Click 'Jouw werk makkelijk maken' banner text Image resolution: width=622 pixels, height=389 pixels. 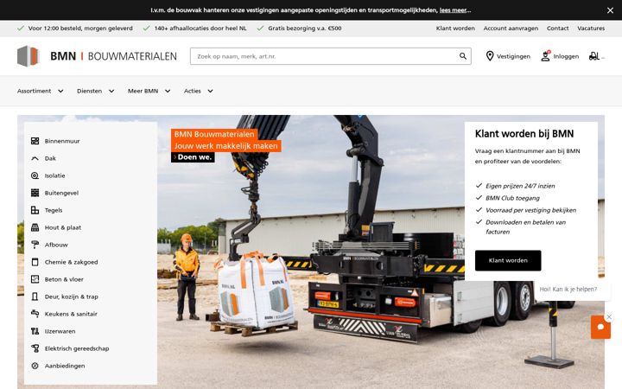(x=226, y=146)
